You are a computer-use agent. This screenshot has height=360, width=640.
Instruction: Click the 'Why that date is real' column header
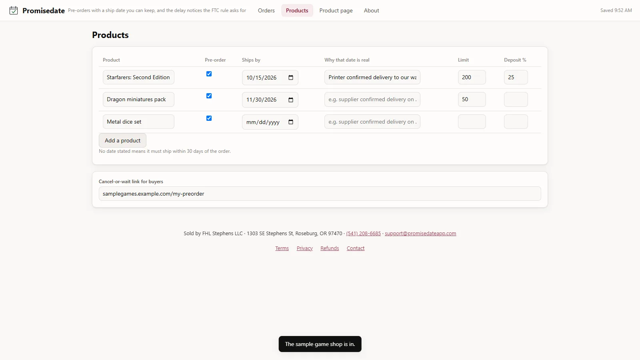pyautogui.click(x=347, y=60)
